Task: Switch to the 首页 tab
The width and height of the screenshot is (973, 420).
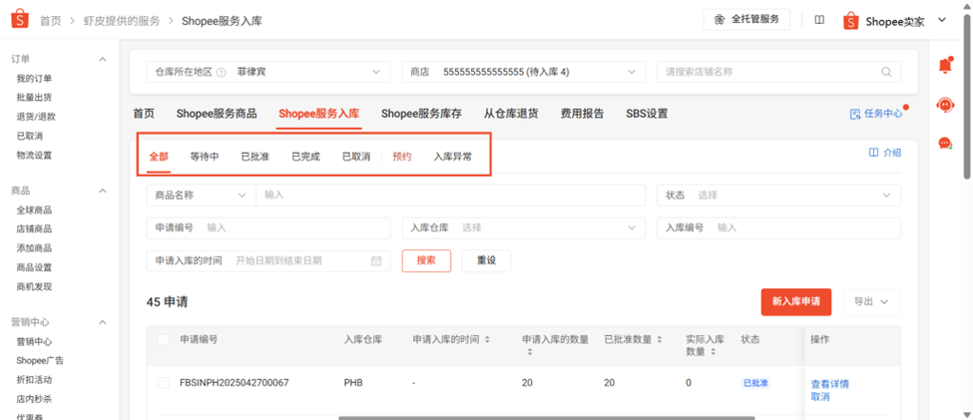Action: coord(144,114)
